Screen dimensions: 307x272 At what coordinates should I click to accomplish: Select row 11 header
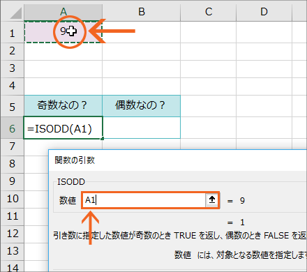(x=12, y=217)
